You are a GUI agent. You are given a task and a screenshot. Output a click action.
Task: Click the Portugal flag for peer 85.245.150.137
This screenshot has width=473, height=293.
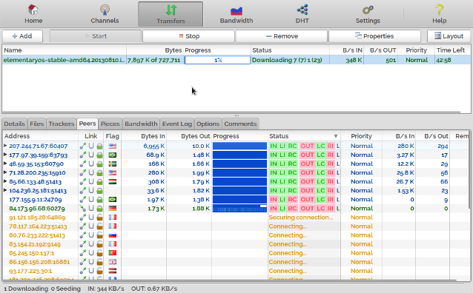pos(113,253)
